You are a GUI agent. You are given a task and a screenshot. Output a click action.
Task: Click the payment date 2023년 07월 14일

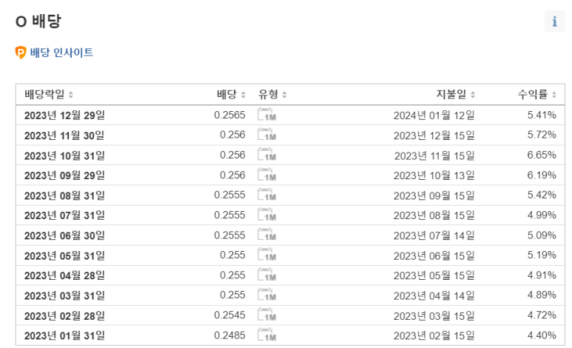point(434,235)
